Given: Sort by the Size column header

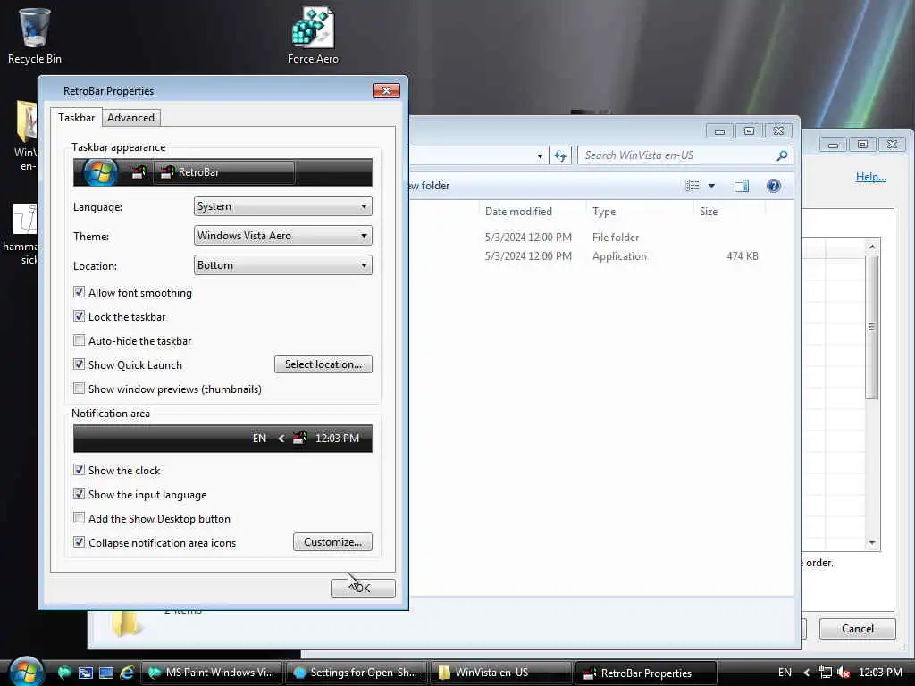Looking at the screenshot, I should 729,211.
